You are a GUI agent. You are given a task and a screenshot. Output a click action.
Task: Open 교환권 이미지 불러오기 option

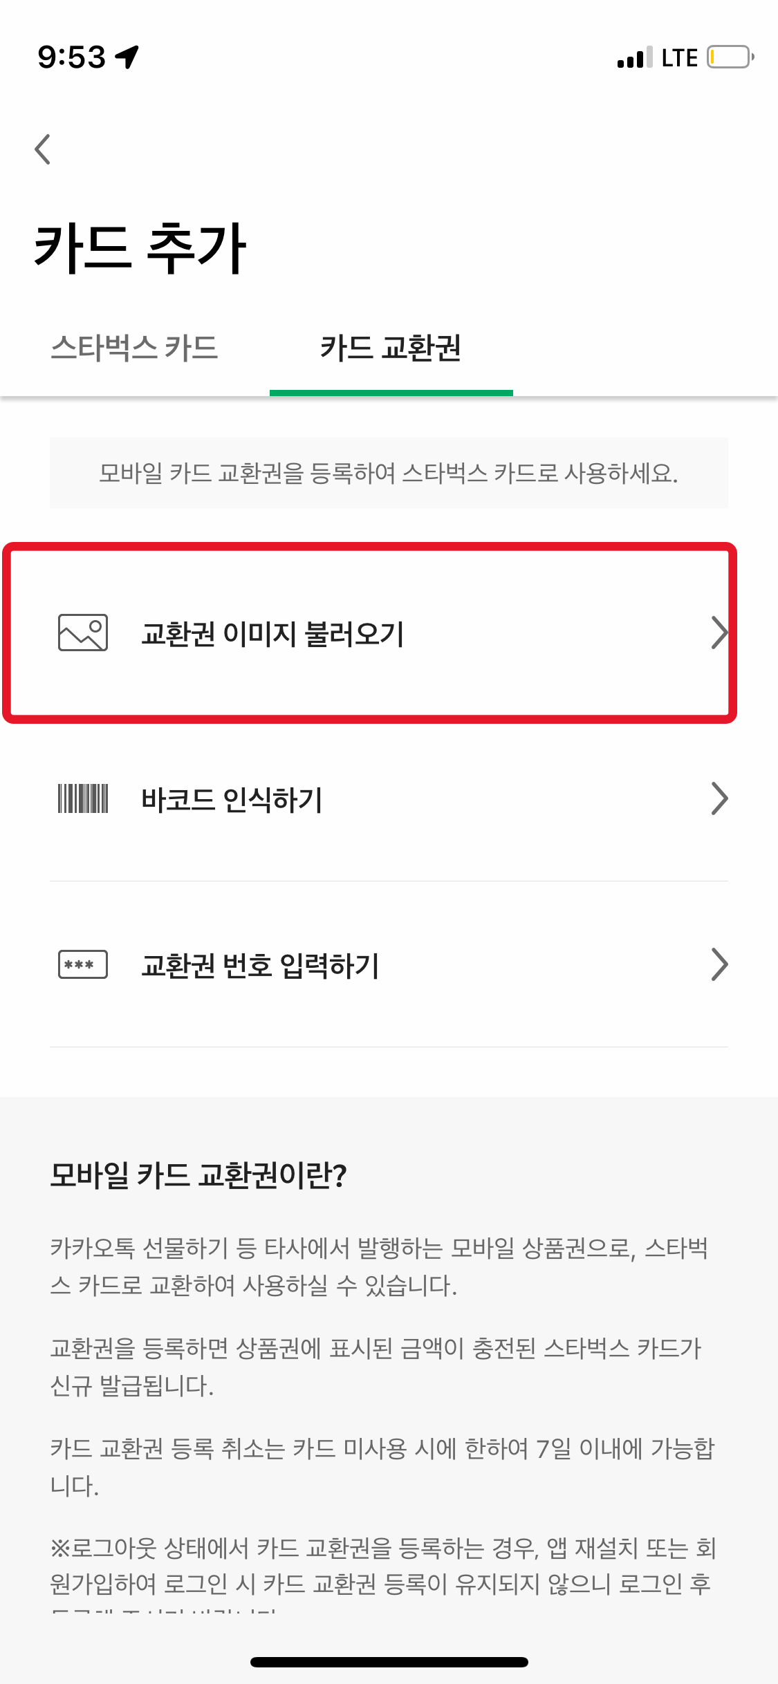point(389,633)
